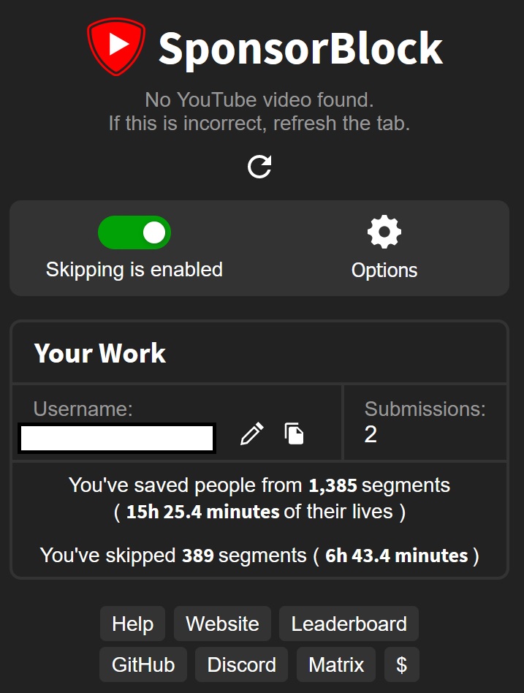This screenshot has height=693, width=524.
Task: Open the Help link
Action: (132, 624)
